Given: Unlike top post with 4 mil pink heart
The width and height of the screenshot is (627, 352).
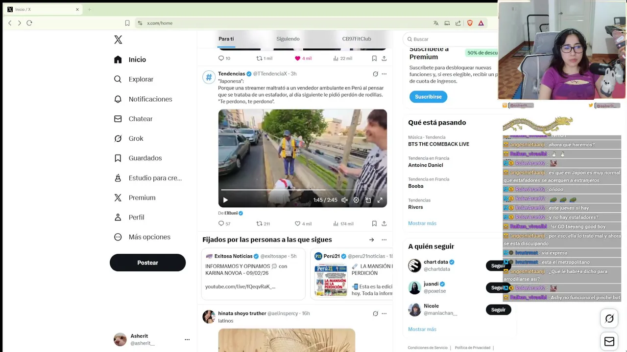Looking at the screenshot, I should click(x=303, y=58).
